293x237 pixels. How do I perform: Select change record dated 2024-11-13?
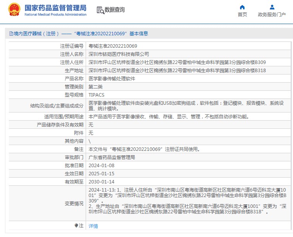pyautogui.click(x=188, y=195)
